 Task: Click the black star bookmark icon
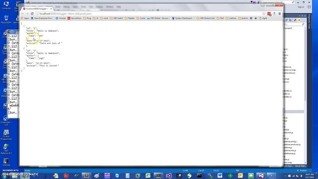point(256,18)
